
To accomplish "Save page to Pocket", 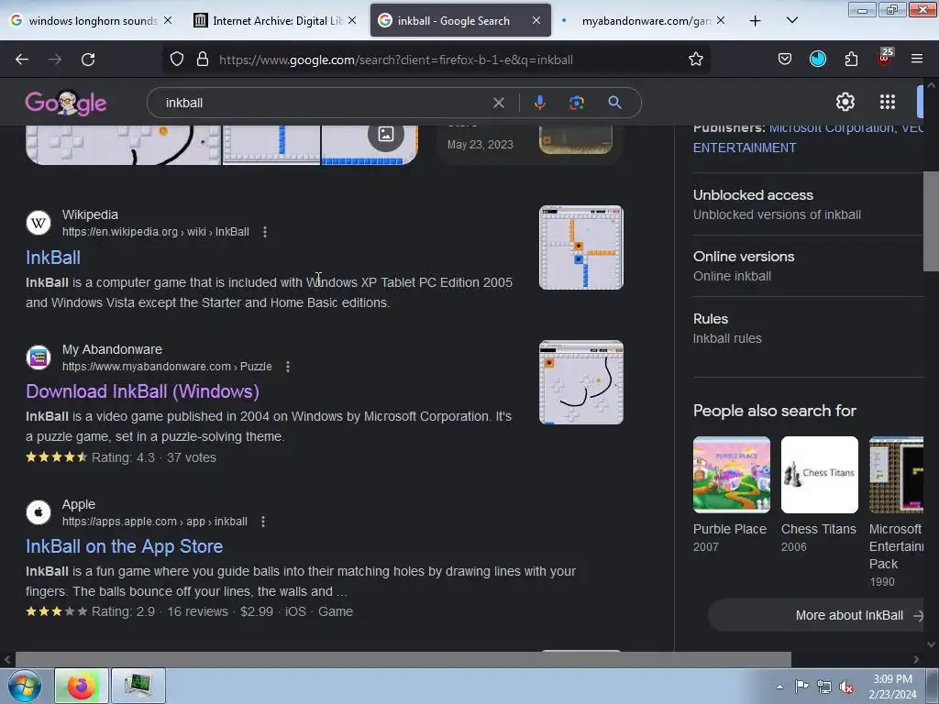I will (785, 60).
